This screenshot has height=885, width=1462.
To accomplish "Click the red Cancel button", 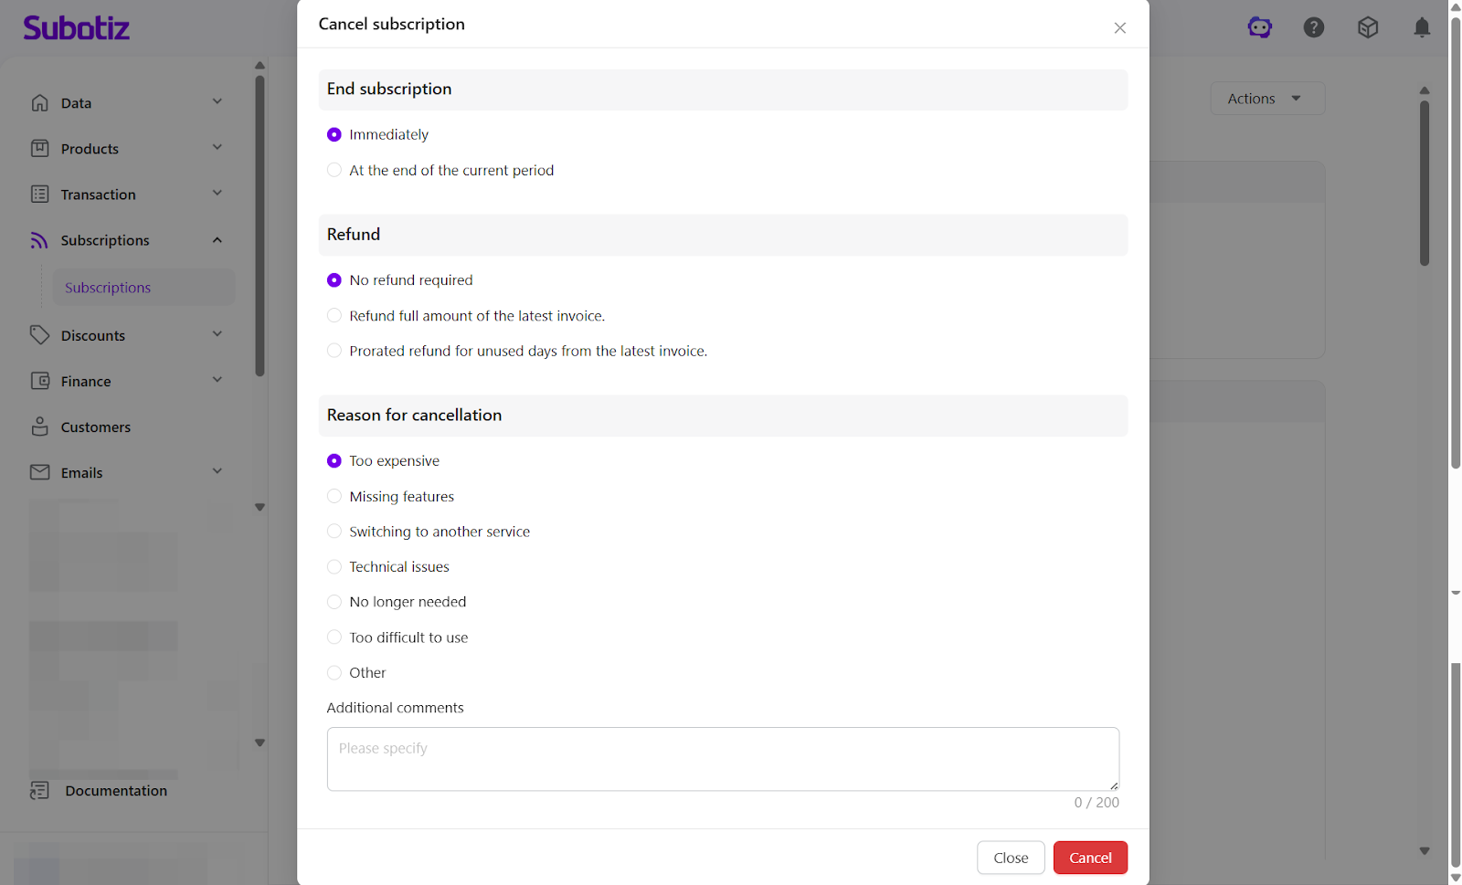I will tap(1089, 858).
